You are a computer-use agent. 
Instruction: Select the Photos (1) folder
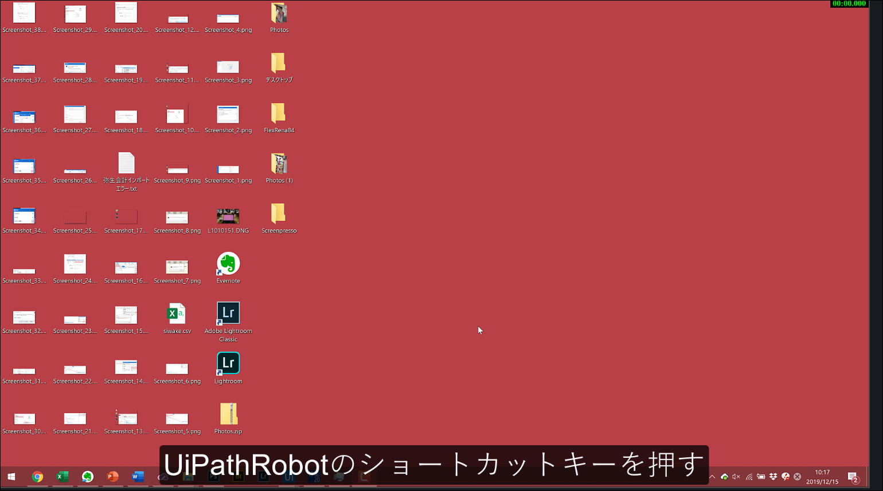[x=279, y=168]
